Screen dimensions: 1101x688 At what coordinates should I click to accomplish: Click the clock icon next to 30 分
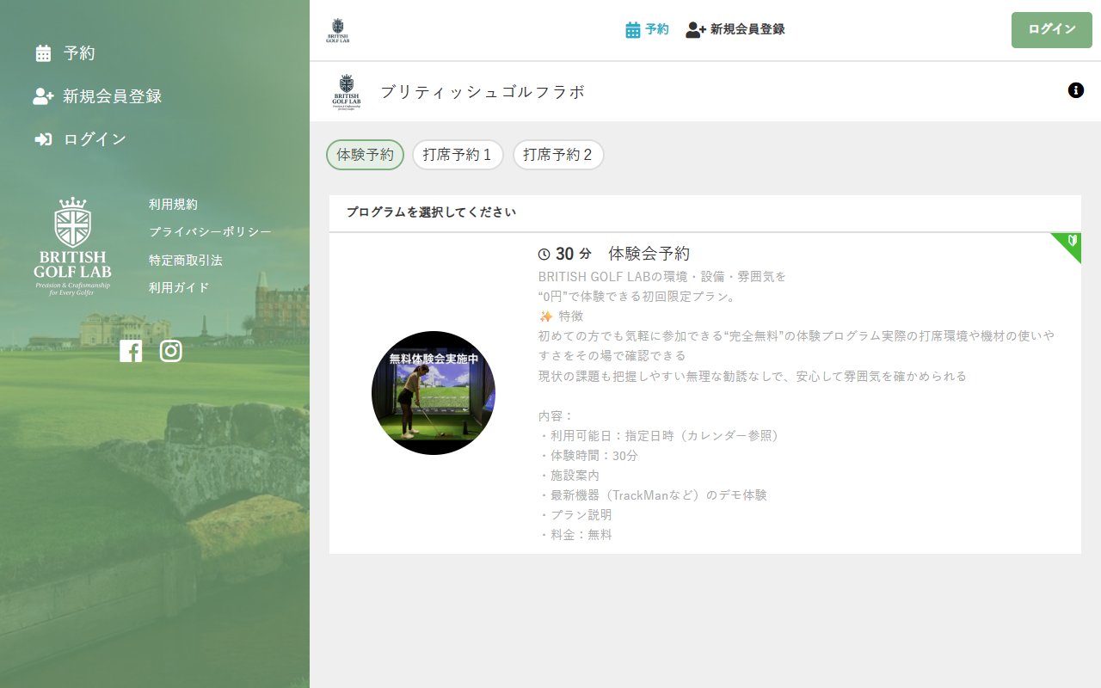click(544, 255)
